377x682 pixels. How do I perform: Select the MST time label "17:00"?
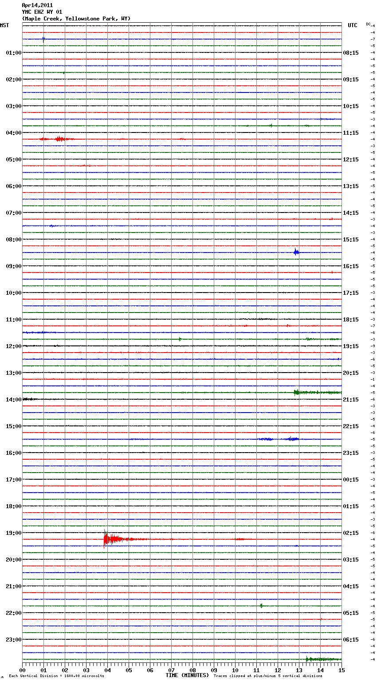click(x=14, y=480)
